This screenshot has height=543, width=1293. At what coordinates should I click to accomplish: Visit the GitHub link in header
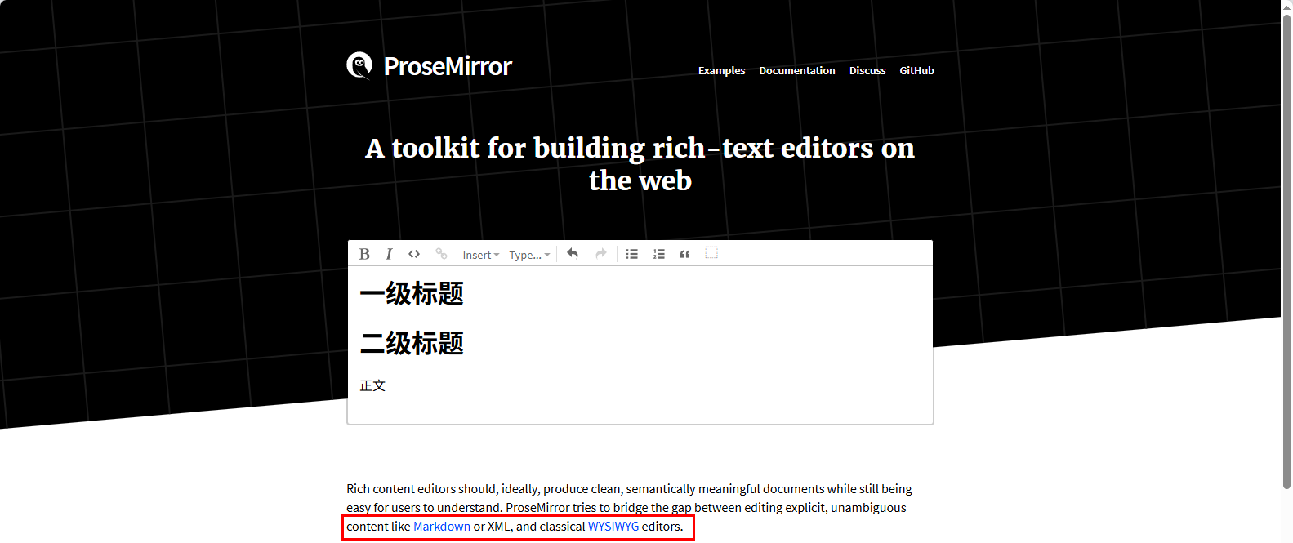tap(916, 71)
